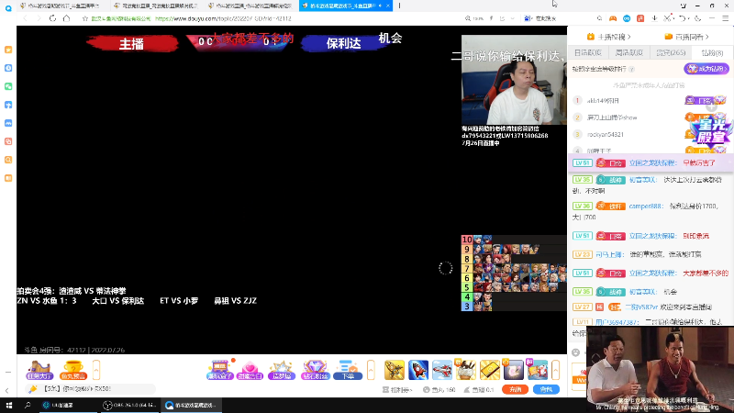Screen dimensions: 734x413
Task: Open the 鱼丸预言 trophy icon
Action: point(73,370)
